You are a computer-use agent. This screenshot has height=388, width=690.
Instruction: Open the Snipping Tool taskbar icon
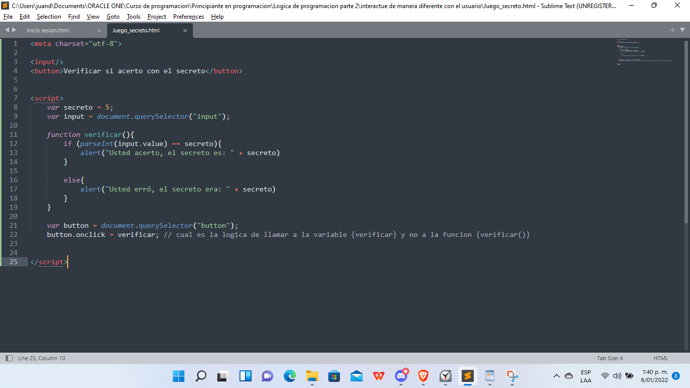tap(512, 376)
